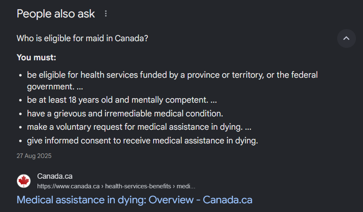Click the https://www.canada.ca URL text

pyautogui.click(x=68, y=186)
